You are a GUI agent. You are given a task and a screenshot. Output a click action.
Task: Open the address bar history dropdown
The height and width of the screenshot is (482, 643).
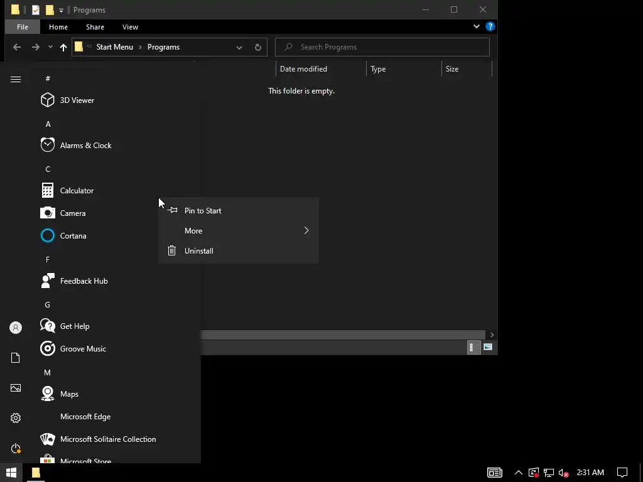coord(239,47)
